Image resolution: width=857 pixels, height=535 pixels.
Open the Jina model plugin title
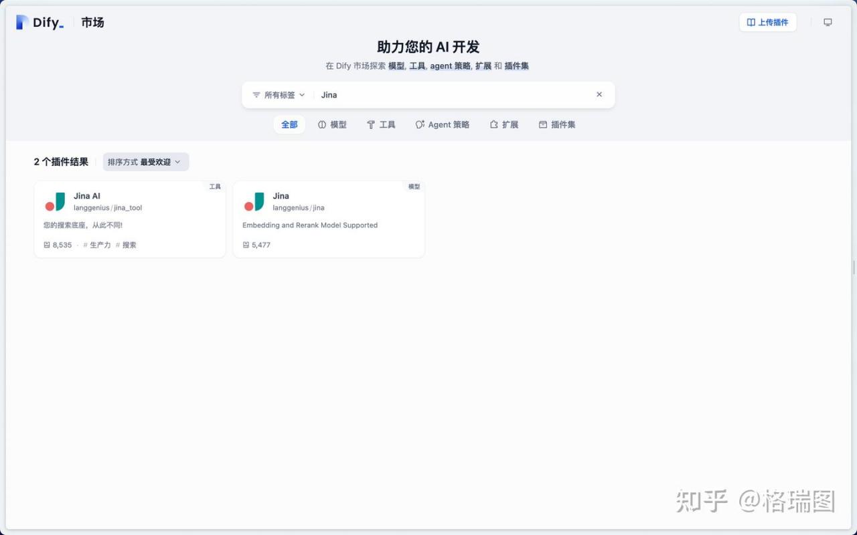[281, 196]
